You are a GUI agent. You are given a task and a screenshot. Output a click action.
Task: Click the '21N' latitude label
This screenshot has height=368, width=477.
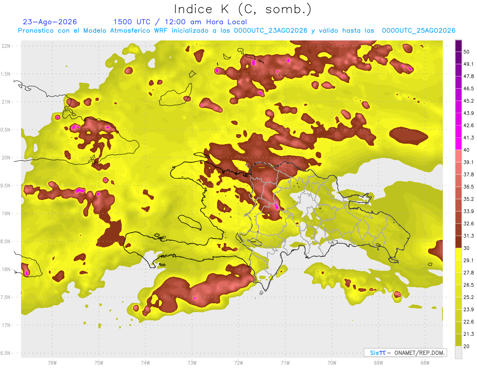6,102
